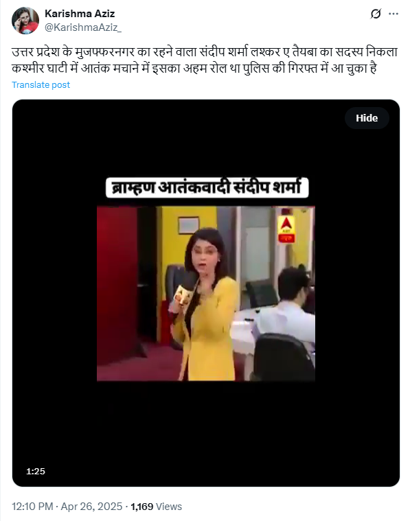Click the Hindi post text about Muzaffarnagar

205,60
